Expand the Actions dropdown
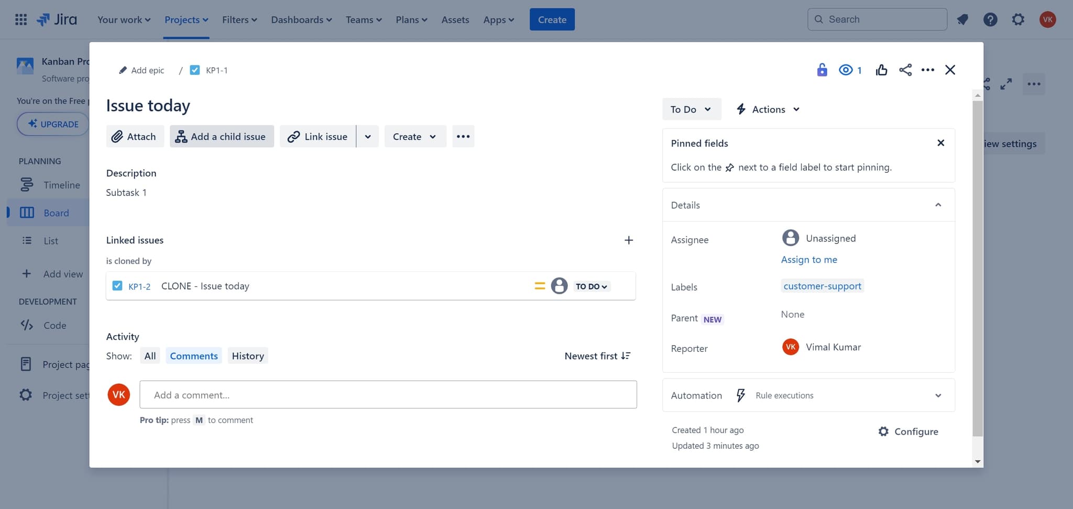Screen dimensions: 1073x509 (768, 109)
